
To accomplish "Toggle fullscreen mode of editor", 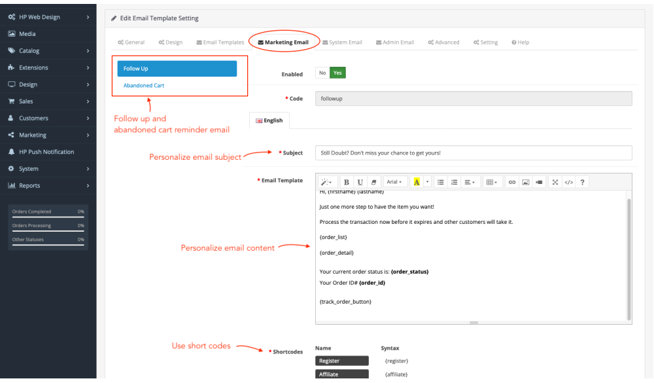I will (555, 182).
